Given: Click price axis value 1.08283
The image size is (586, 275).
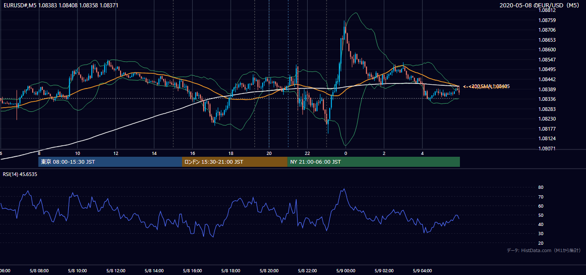Looking at the screenshot, I should pos(547,109).
